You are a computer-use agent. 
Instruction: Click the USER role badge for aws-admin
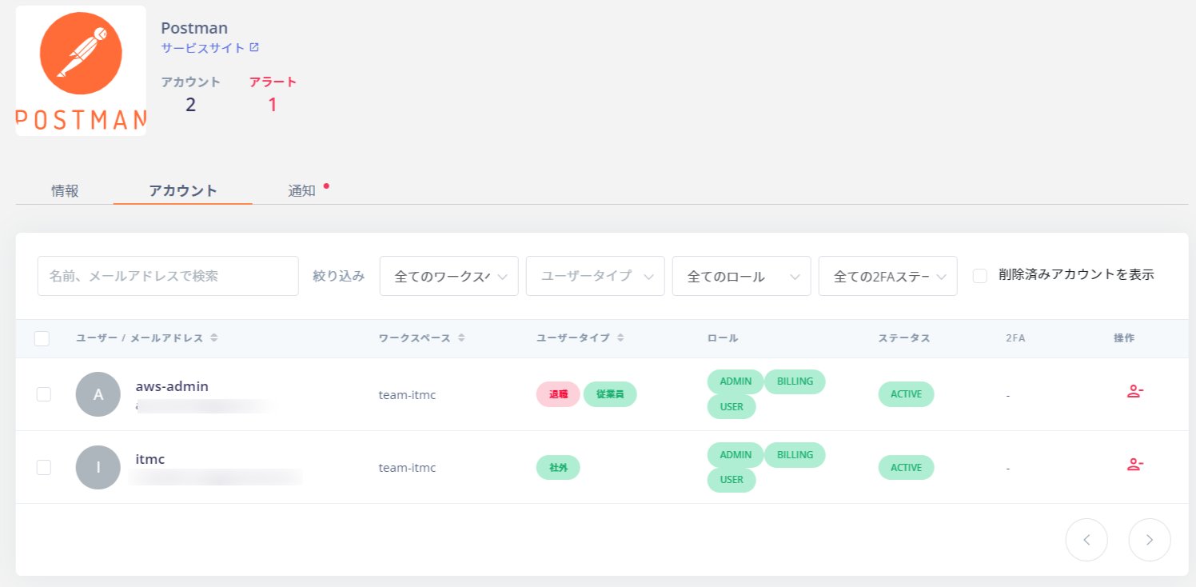click(732, 407)
